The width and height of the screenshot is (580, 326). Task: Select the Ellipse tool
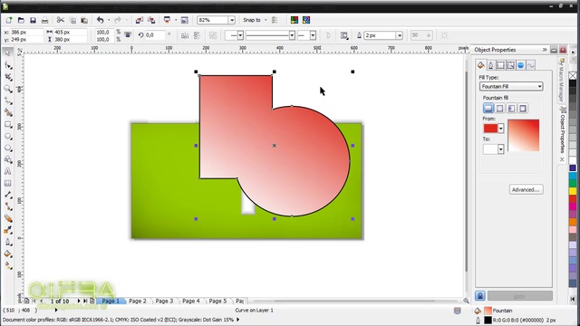coord(8,137)
